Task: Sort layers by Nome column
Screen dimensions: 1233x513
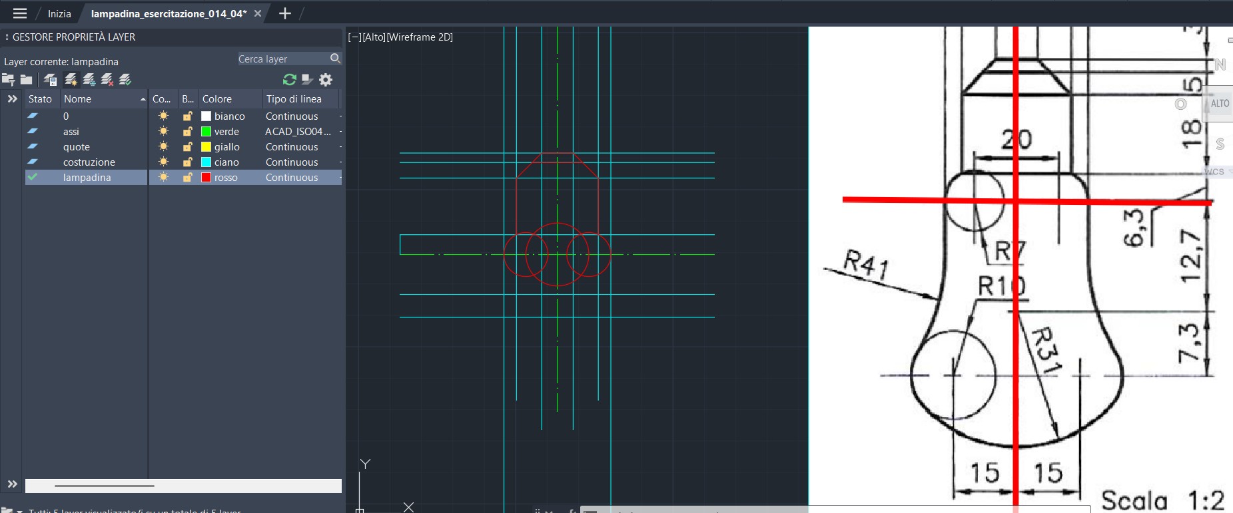Action: [x=103, y=98]
